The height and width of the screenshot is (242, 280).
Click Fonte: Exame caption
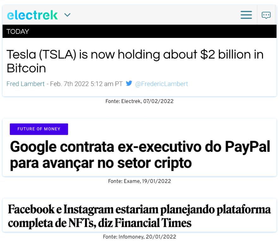tap(139, 181)
